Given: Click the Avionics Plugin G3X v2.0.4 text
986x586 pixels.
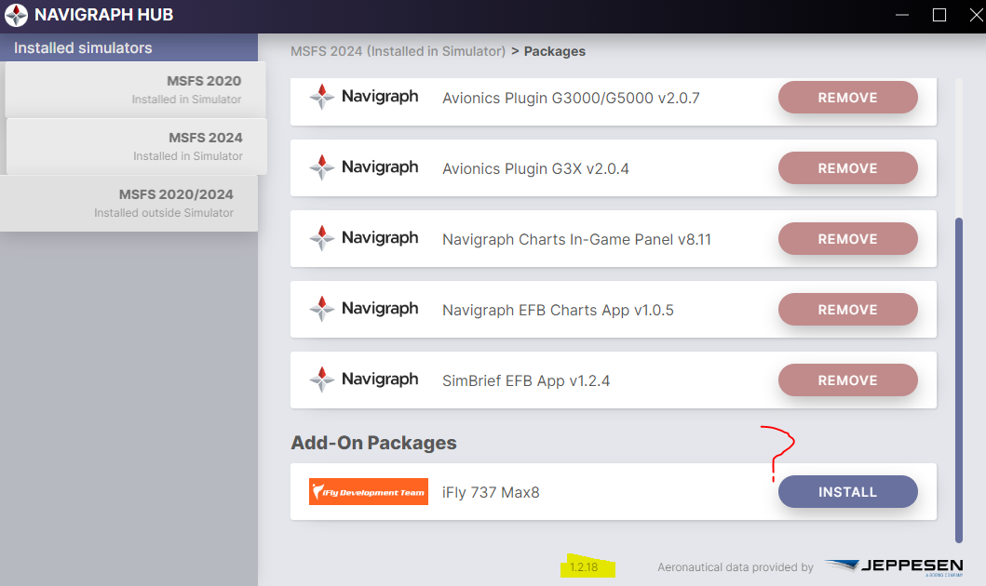Looking at the screenshot, I should point(535,169).
